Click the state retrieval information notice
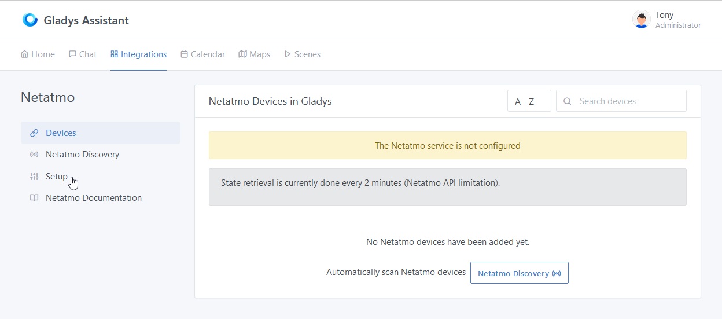This screenshot has height=319, width=722. pyautogui.click(x=448, y=187)
